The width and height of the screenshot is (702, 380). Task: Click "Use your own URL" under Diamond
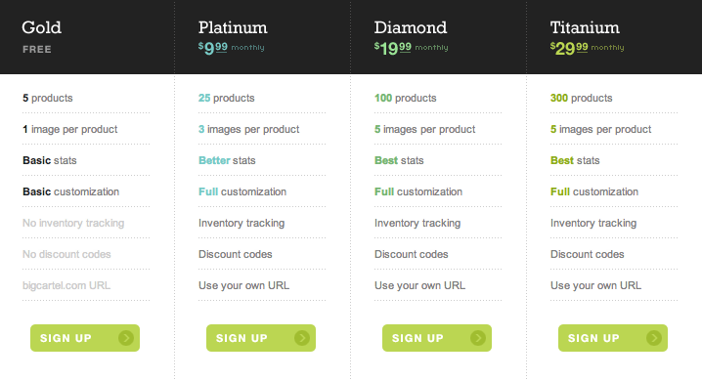(x=420, y=285)
